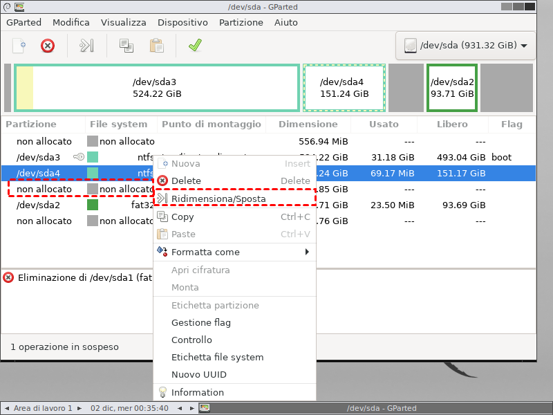Open the Partizione menu

pyautogui.click(x=241, y=22)
